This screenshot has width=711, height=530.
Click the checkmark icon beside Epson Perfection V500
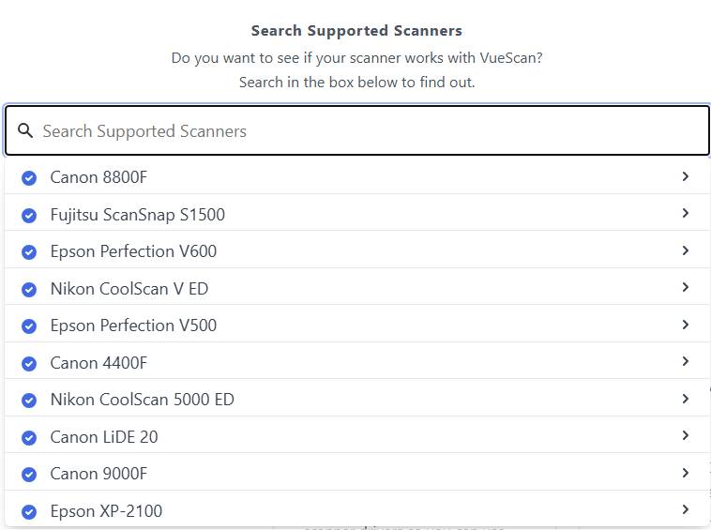[x=29, y=326]
